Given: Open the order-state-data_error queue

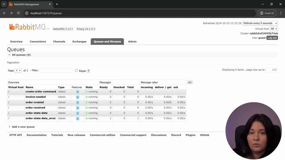Looking at the screenshot, I should click(41, 118).
